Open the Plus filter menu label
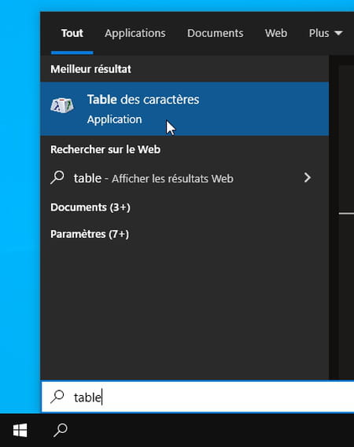Image resolution: width=354 pixels, height=447 pixels. tap(319, 33)
